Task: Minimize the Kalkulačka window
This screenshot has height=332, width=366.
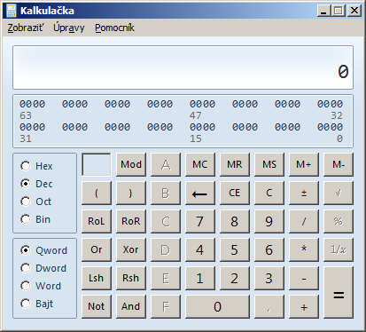Action: (324, 11)
